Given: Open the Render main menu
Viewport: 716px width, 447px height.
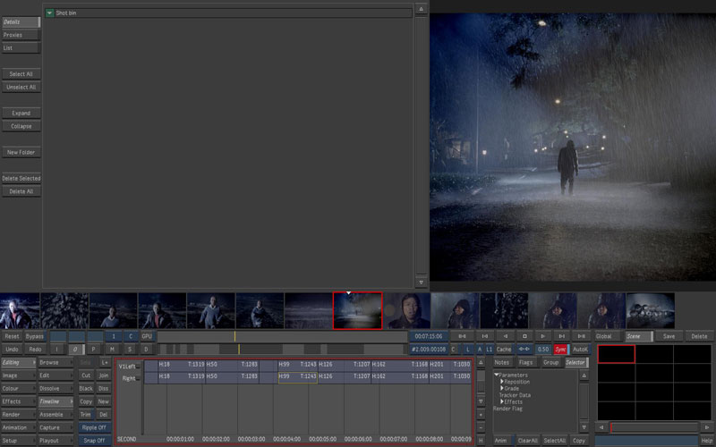Looking at the screenshot, I should click(18, 415).
